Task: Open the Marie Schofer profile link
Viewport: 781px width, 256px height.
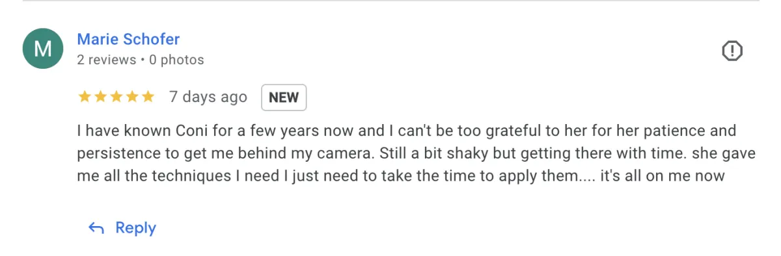Action: tap(128, 39)
